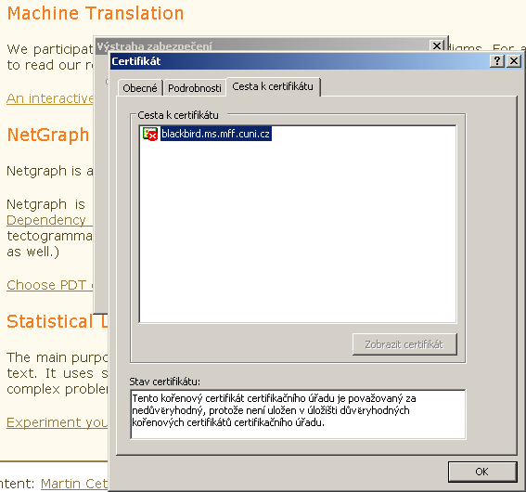Click the Machine Translation heading

pyautogui.click(x=96, y=14)
